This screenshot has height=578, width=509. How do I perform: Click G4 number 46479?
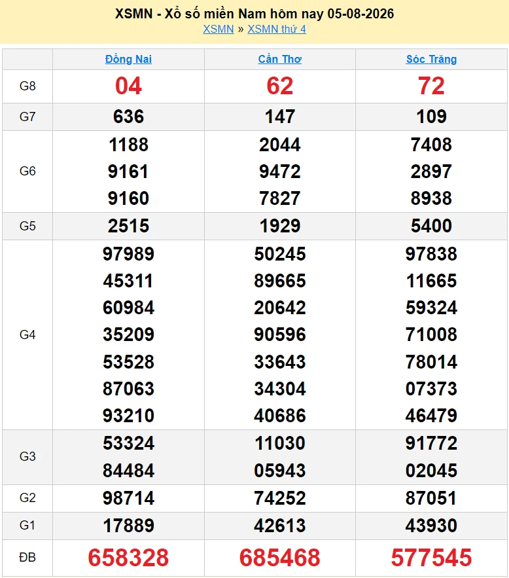[x=431, y=416]
